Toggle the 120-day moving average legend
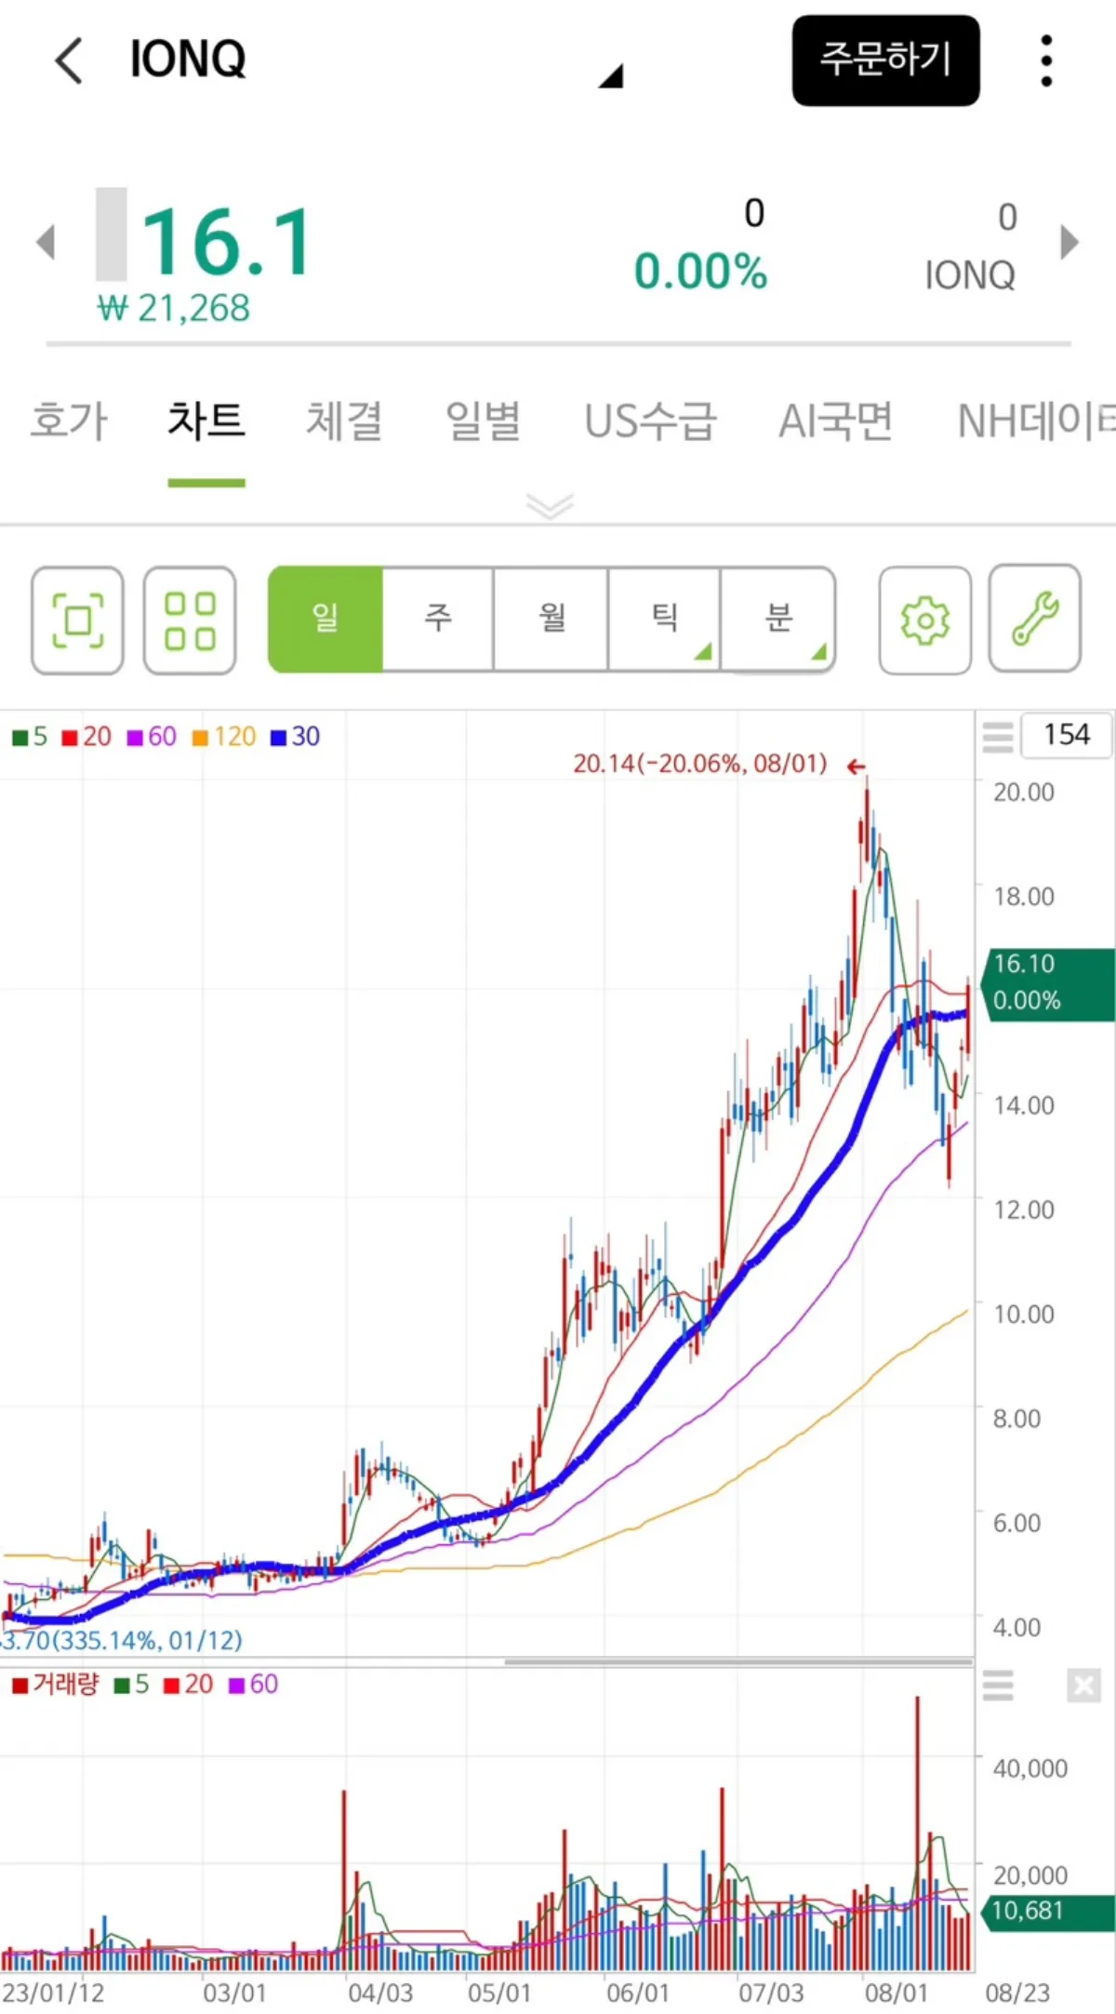This screenshot has height=2014, width=1116. (223, 737)
